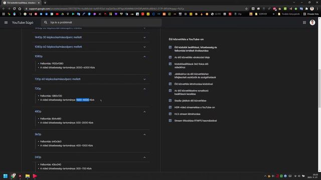
Task: Open the Google apps grid icon
Action: coord(304,22)
